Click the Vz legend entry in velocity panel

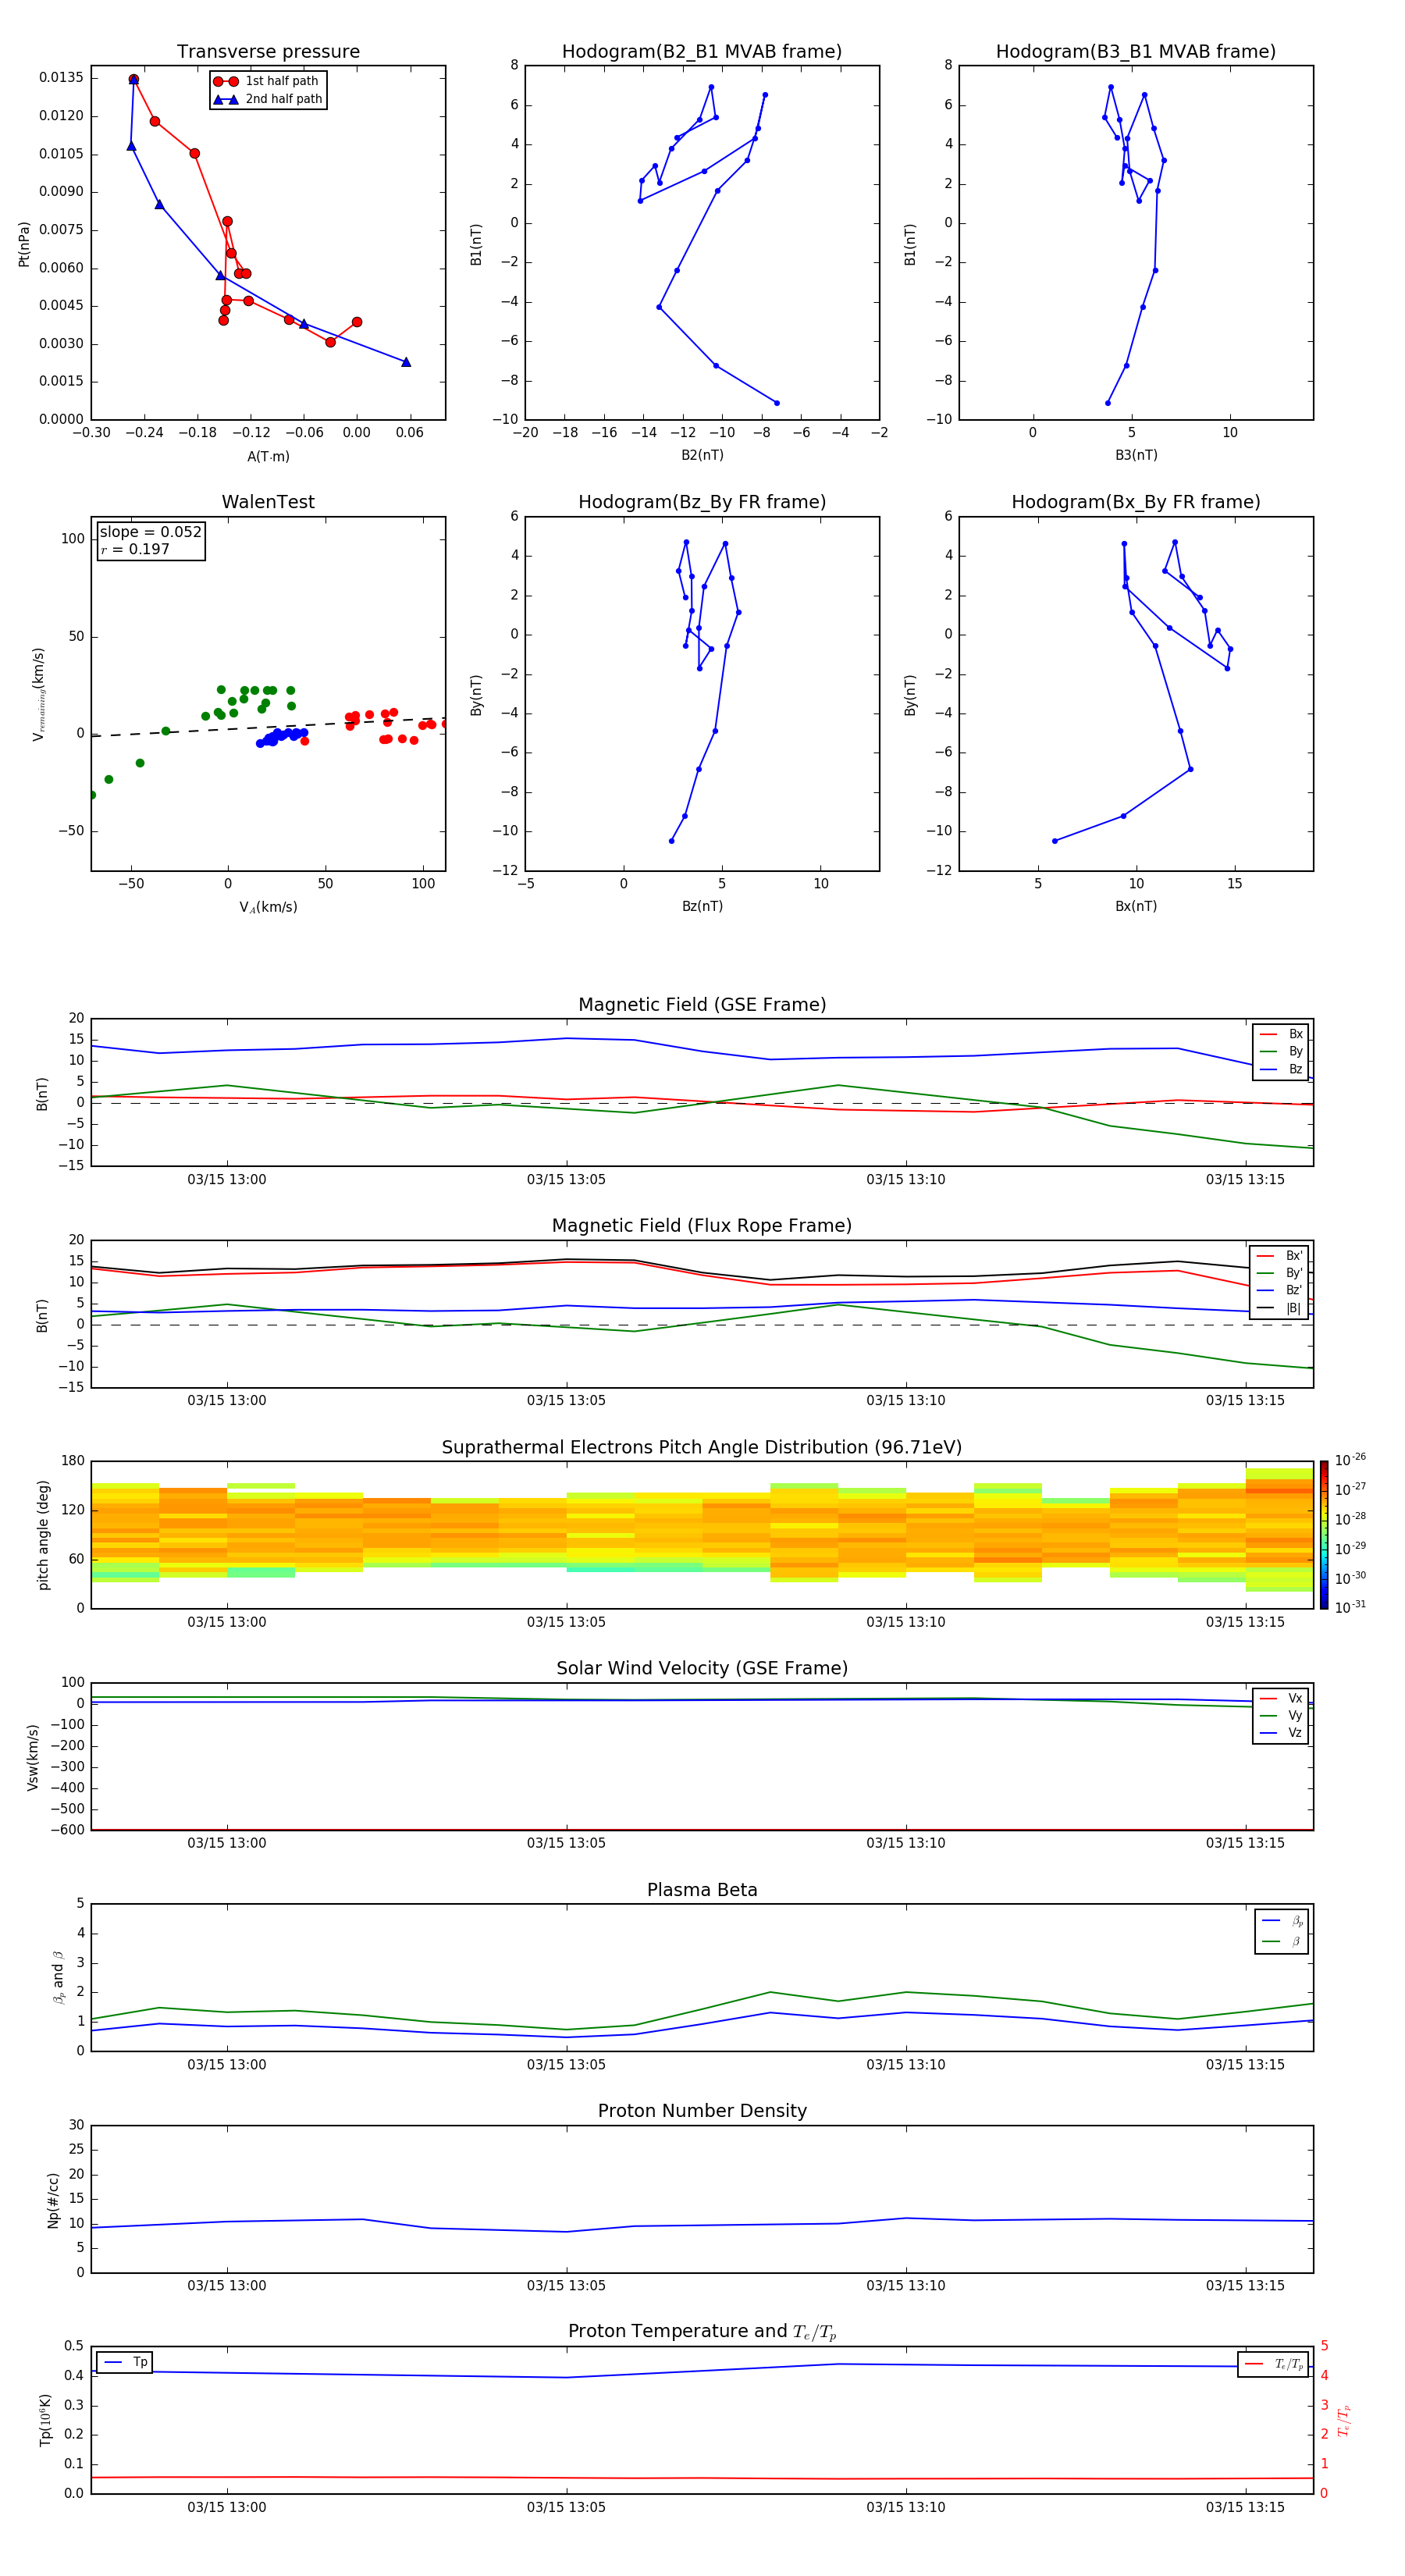(x=1281, y=1733)
